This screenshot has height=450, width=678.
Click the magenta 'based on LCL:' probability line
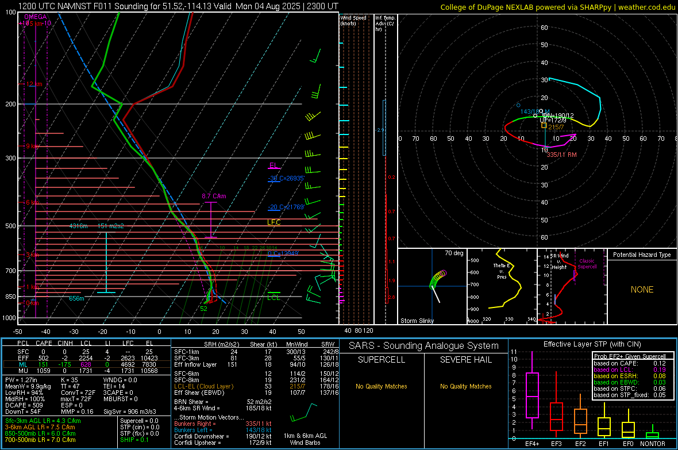[630, 370]
